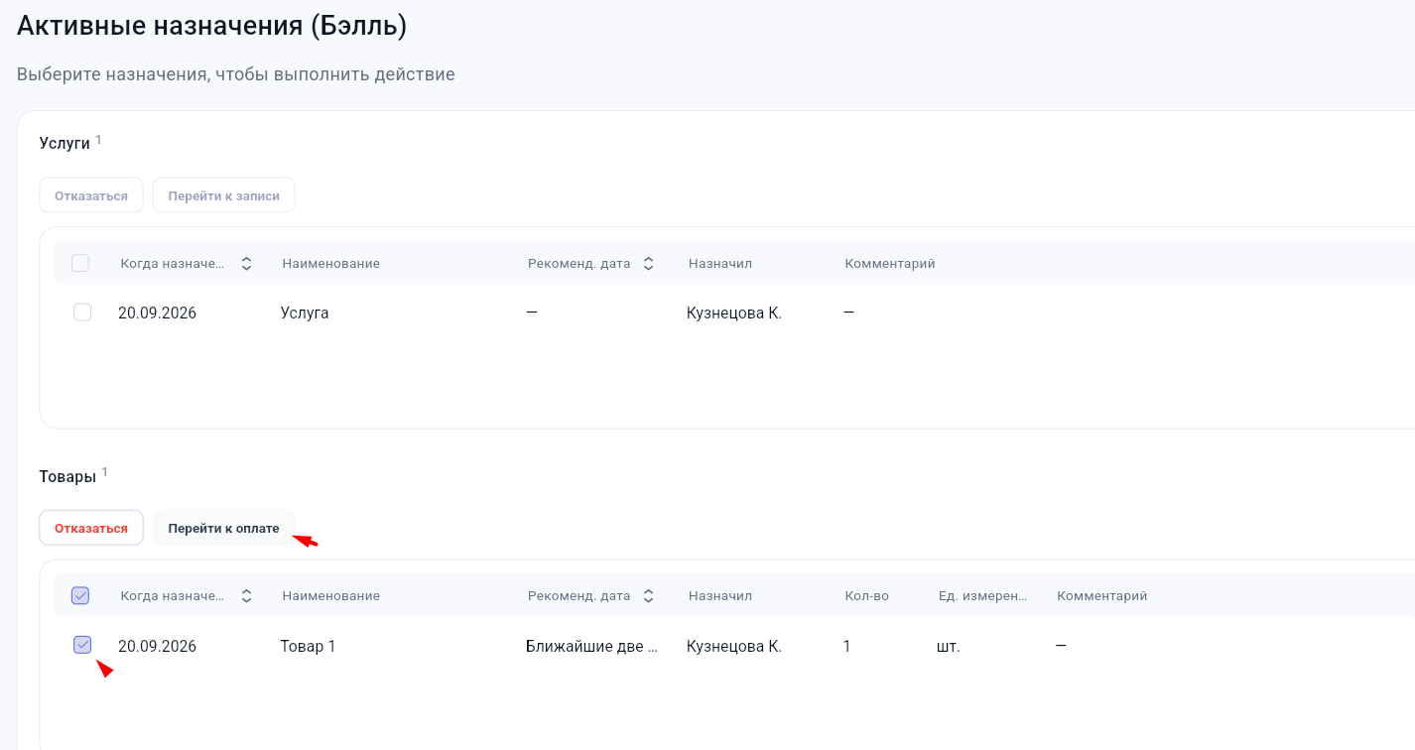Click "Комментарий" column header in Услуги table
This screenshot has width=1415, height=750.
pyautogui.click(x=890, y=264)
